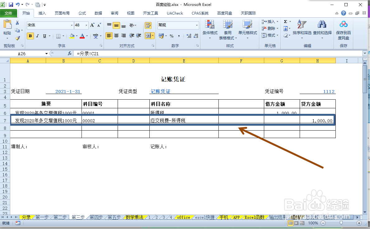Switch to the Data (数据) tab
370x229 pixels.
[x=98, y=13]
